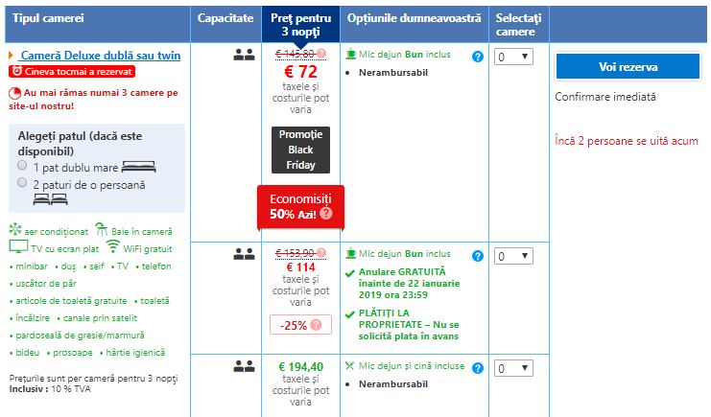The width and height of the screenshot is (711, 417).
Task: Click question icon in -25% discount badge
Action: [x=316, y=325]
